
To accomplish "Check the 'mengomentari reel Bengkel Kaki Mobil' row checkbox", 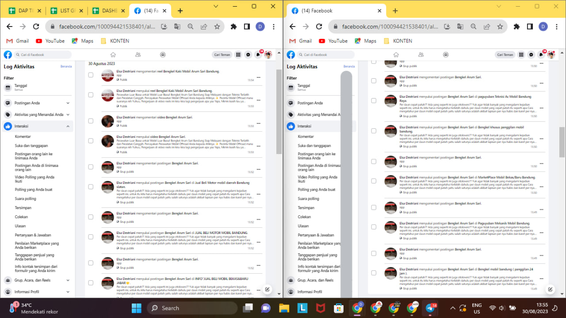I will [x=91, y=75].
